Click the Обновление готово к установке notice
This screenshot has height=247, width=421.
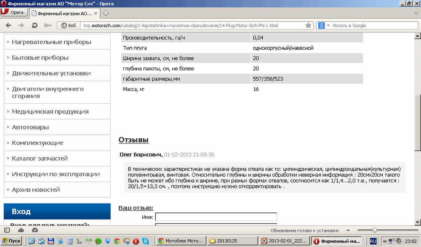point(304,231)
